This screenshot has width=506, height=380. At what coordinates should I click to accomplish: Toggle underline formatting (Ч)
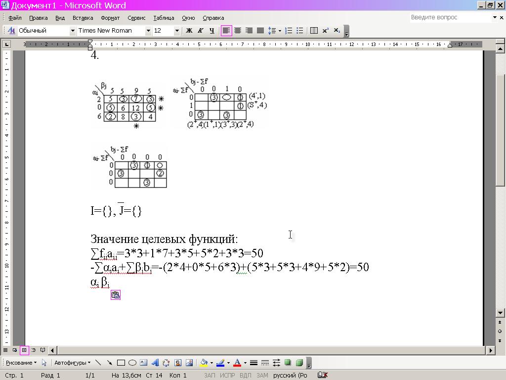tap(211, 31)
